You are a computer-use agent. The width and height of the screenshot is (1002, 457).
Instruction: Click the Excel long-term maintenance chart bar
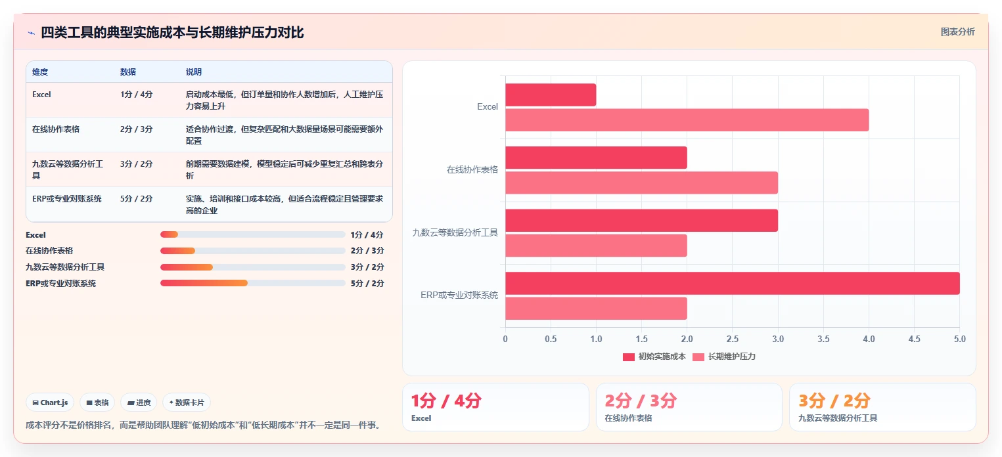tap(687, 120)
